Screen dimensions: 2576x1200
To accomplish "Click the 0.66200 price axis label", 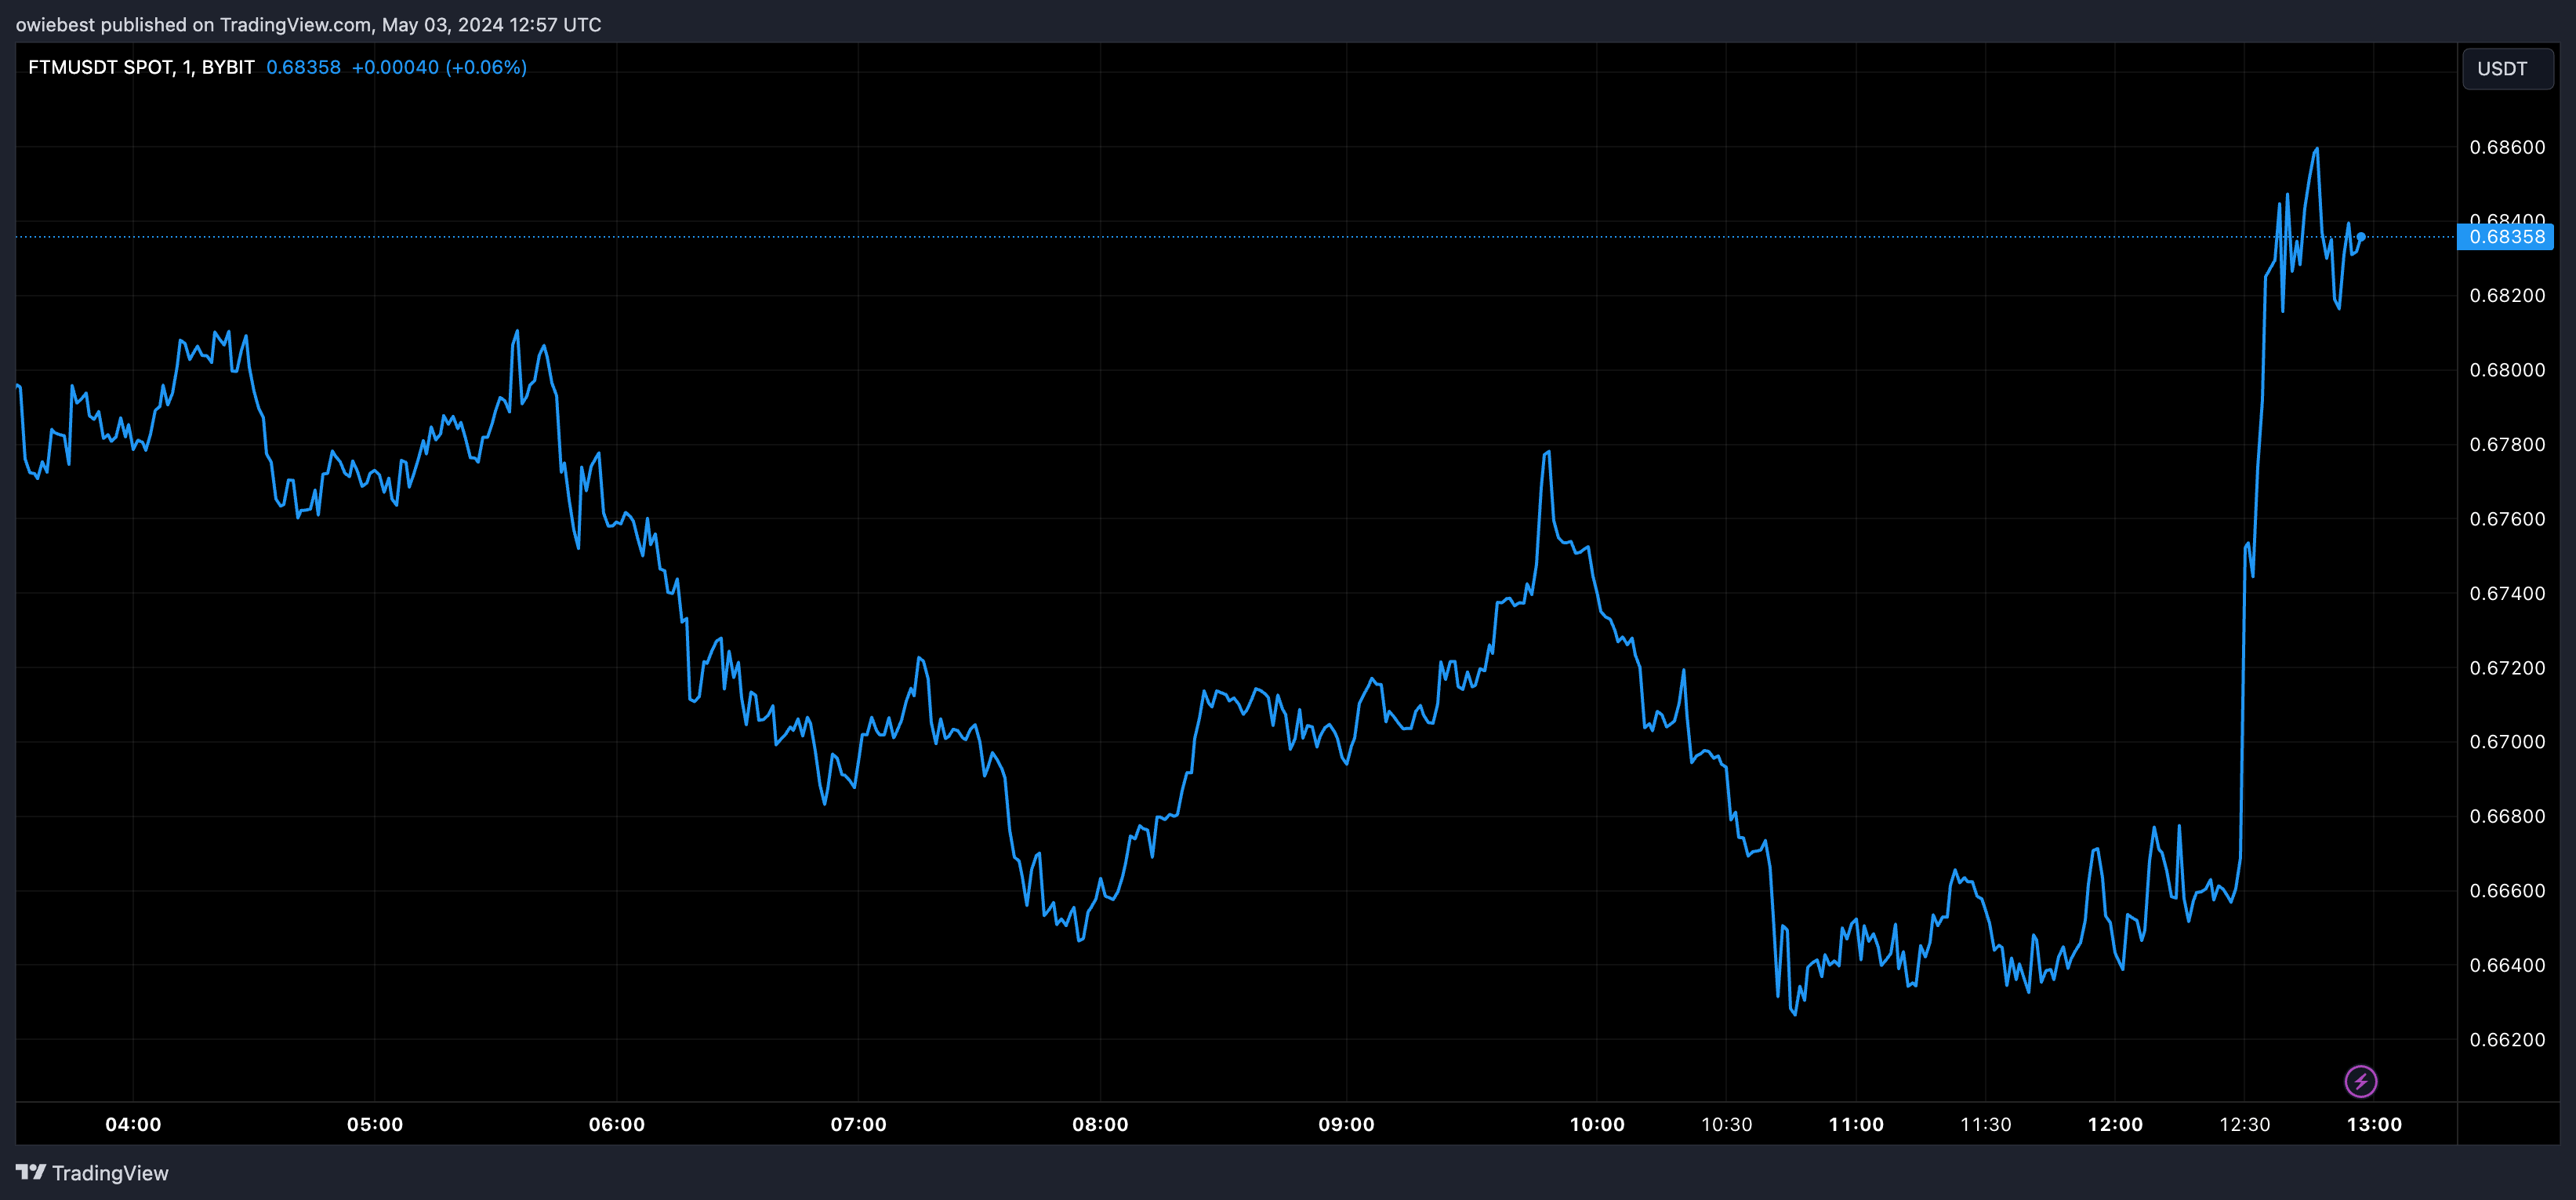I will 2507,1040.
